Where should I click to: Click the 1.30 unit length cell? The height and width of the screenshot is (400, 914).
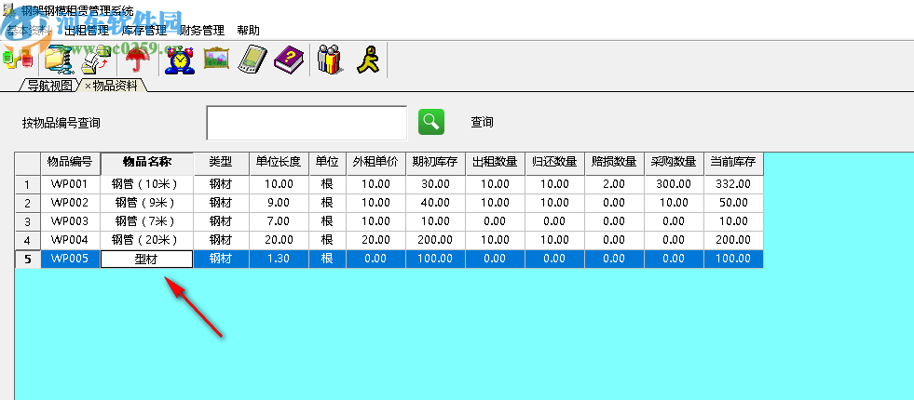[279, 260]
